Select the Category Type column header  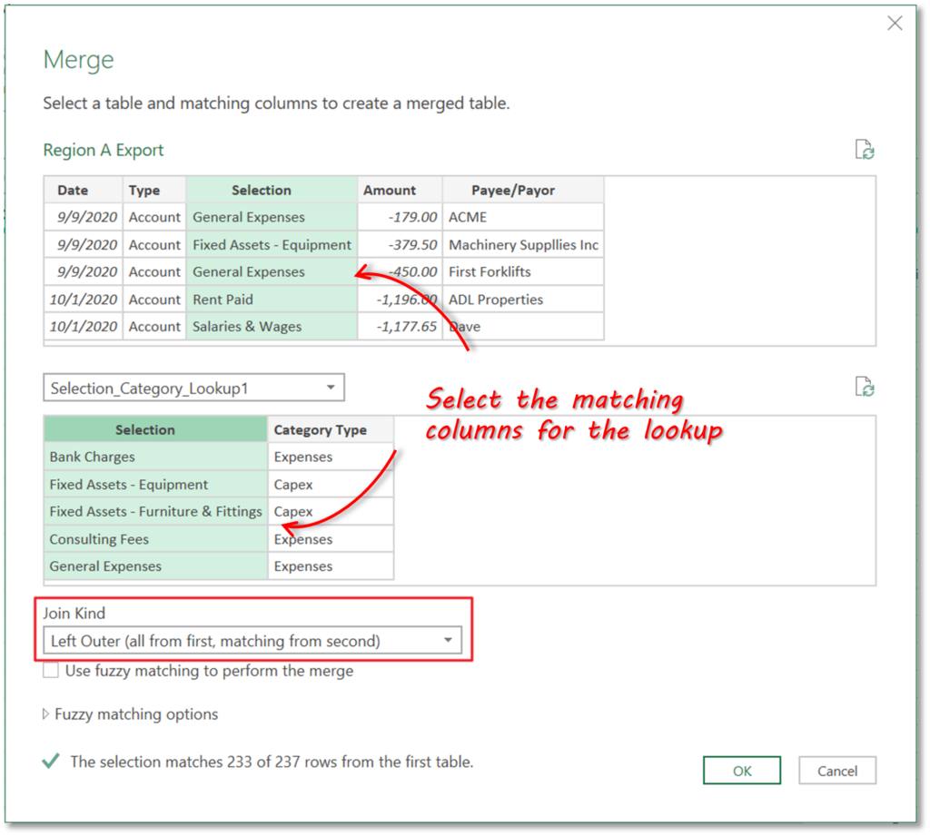click(320, 430)
